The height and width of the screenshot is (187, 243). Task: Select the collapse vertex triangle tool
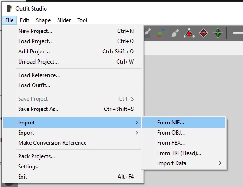[x=189, y=33]
